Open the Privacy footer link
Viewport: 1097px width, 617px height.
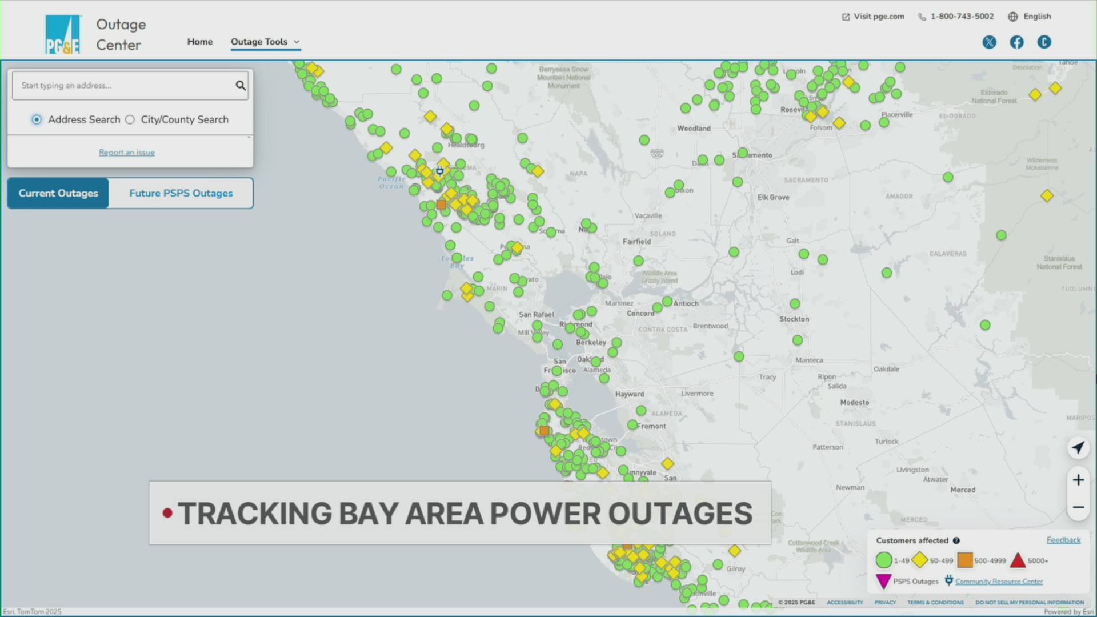[885, 603]
